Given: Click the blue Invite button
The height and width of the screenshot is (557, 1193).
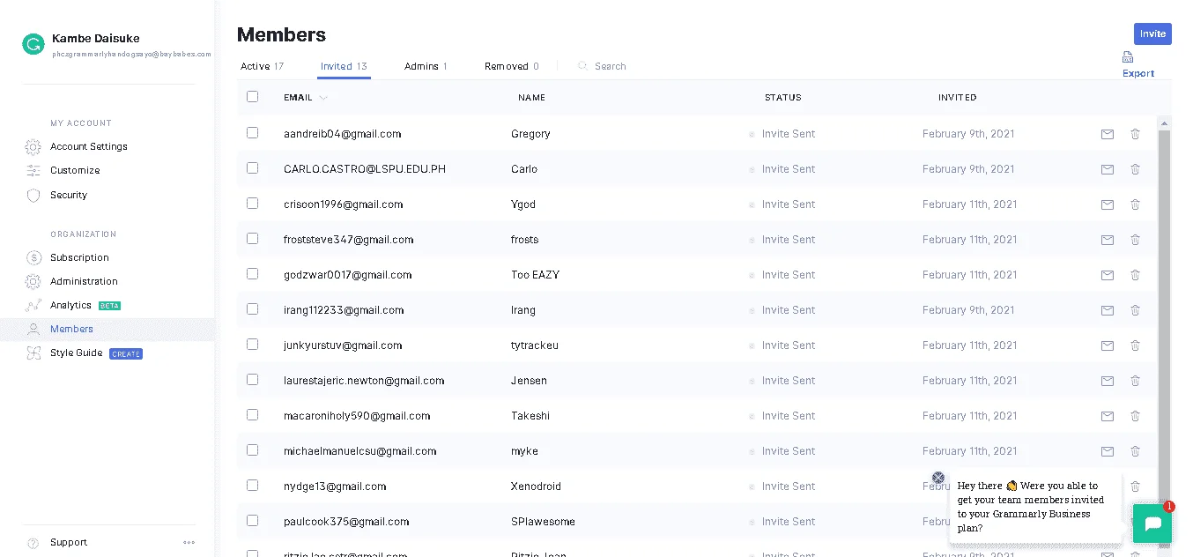Looking at the screenshot, I should pos(1152,33).
